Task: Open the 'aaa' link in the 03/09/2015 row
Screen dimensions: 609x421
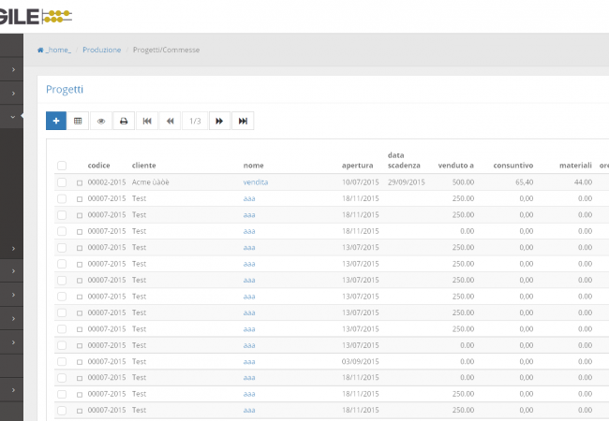Action: coord(249,362)
